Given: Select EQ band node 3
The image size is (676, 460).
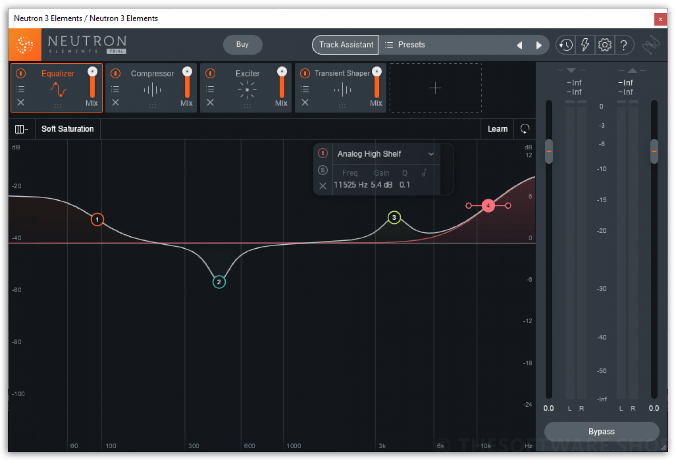Looking at the screenshot, I should pyautogui.click(x=394, y=217).
